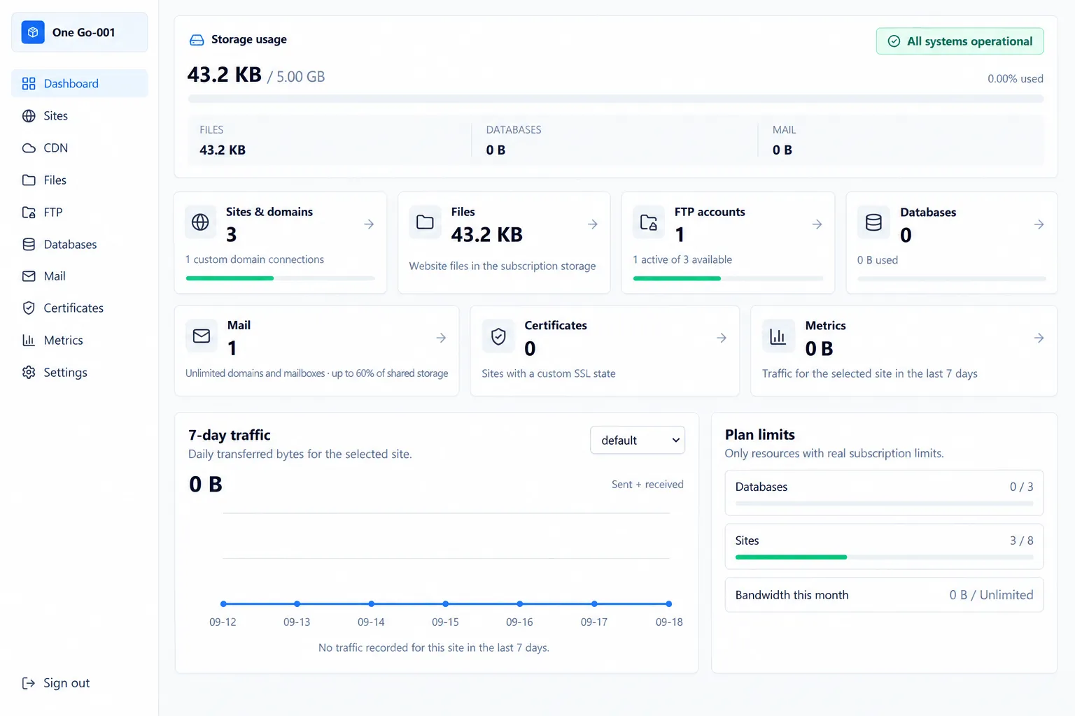
Task: Click the shield icon in Certificates card
Action: 498,336
